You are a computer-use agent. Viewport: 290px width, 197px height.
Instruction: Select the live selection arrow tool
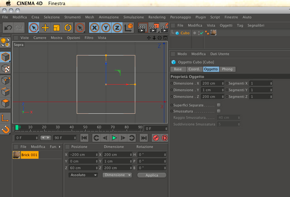[x=34, y=28]
